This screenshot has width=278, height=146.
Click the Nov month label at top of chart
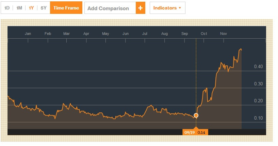(x=224, y=34)
